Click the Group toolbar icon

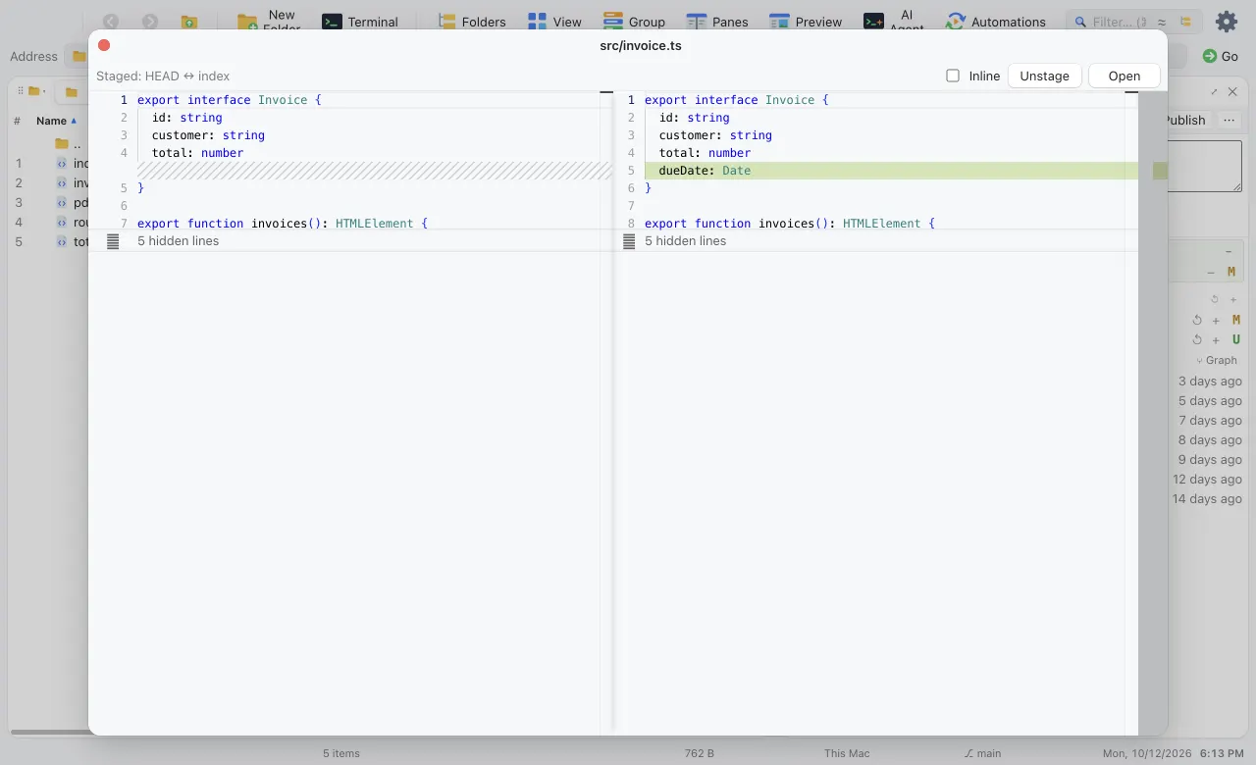click(634, 22)
